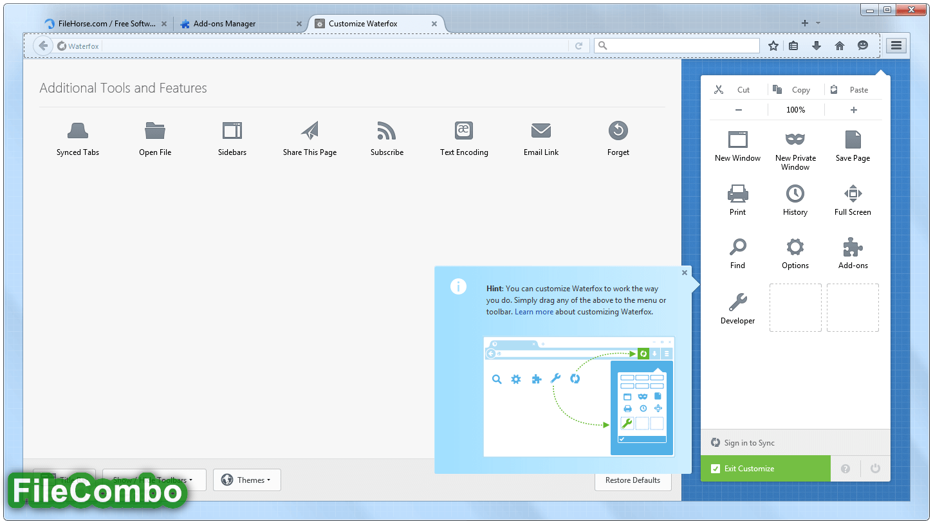The image size is (933, 524).
Task: Click the search magnifier icon in search box
Action: [602, 46]
